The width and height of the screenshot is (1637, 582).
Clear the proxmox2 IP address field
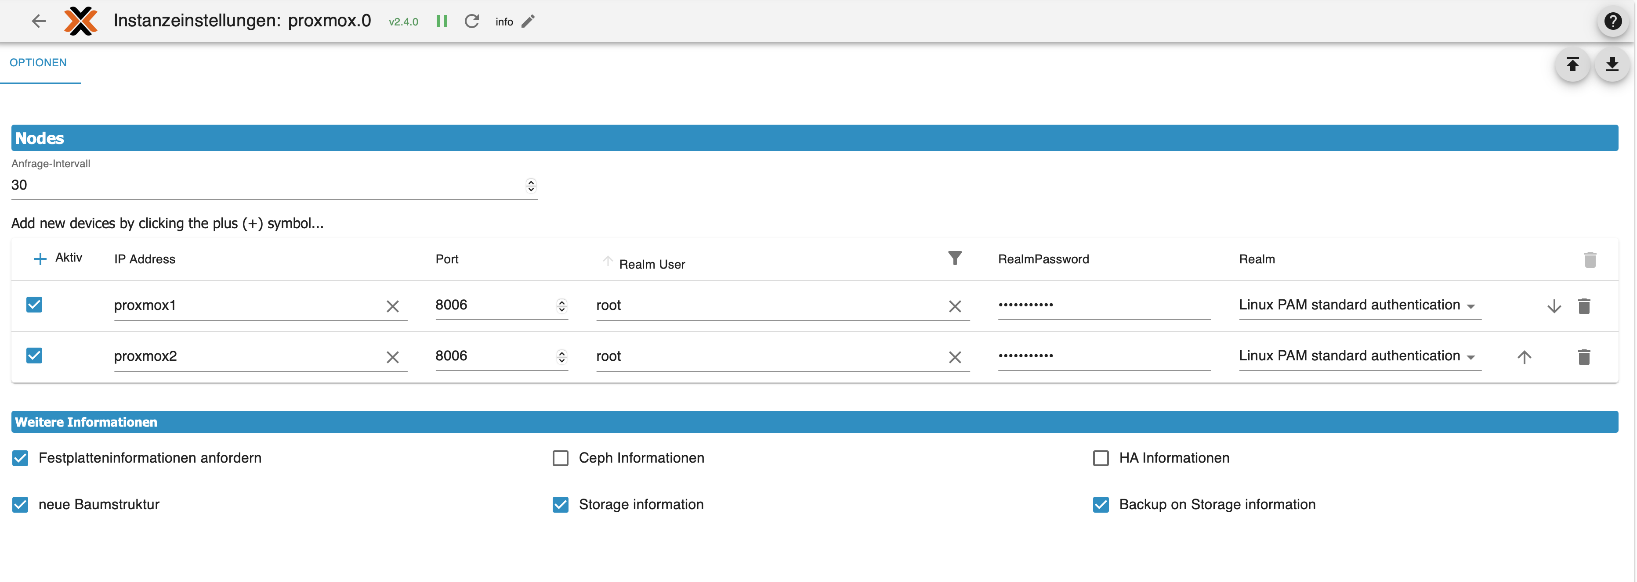[x=393, y=357]
